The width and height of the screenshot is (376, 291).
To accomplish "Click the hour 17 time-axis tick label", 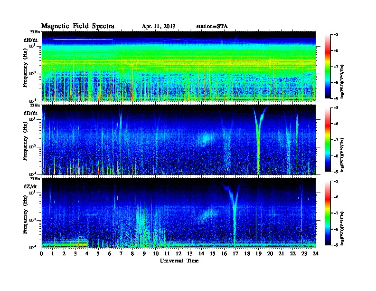I will click(x=236, y=254).
